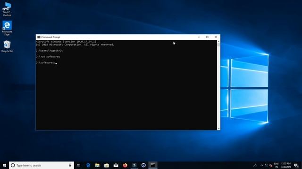
Task: Activate the microphone icon in search box
Action: (70, 165)
